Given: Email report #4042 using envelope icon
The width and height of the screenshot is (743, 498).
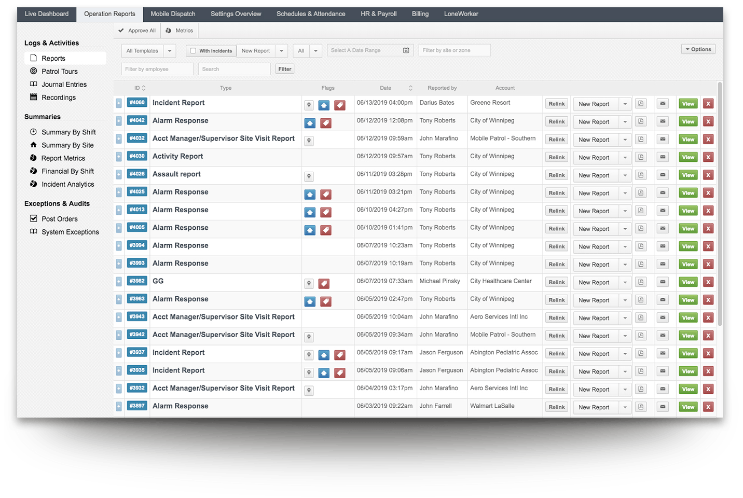Looking at the screenshot, I should coord(663,121).
